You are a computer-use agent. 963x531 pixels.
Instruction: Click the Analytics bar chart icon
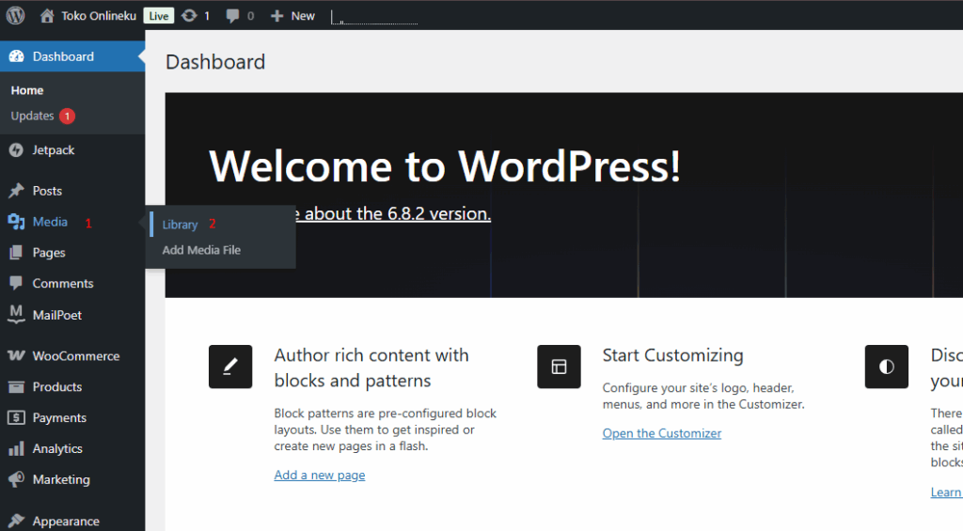16,449
